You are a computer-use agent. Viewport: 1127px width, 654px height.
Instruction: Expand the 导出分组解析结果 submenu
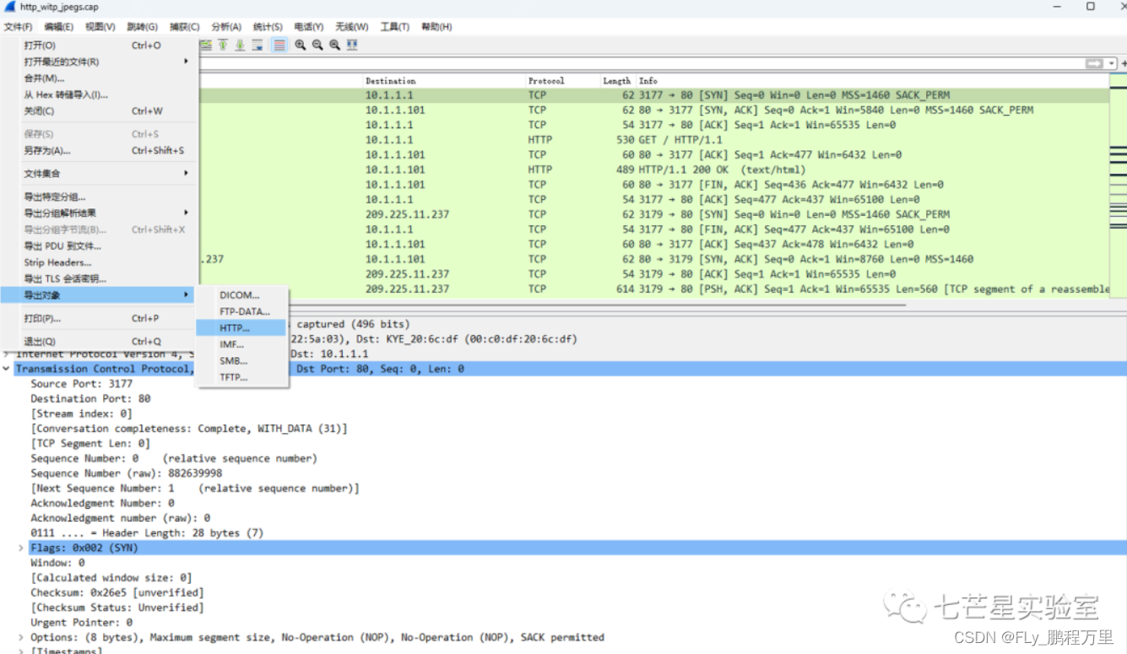click(97, 213)
